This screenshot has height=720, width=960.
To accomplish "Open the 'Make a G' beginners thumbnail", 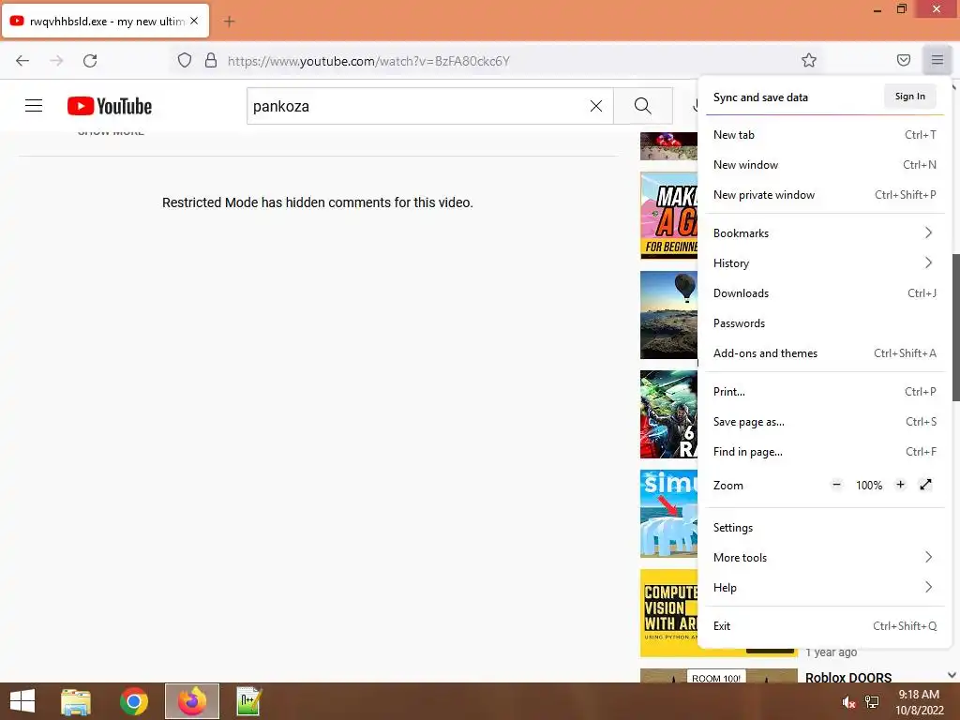I will (x=668, y=216).
